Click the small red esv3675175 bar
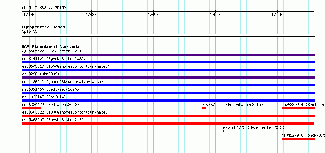Screen dimensions: 325x153 tap(204, 108)
